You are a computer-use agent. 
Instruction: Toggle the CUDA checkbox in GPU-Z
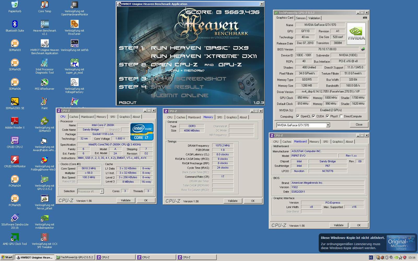pos(313,116)
